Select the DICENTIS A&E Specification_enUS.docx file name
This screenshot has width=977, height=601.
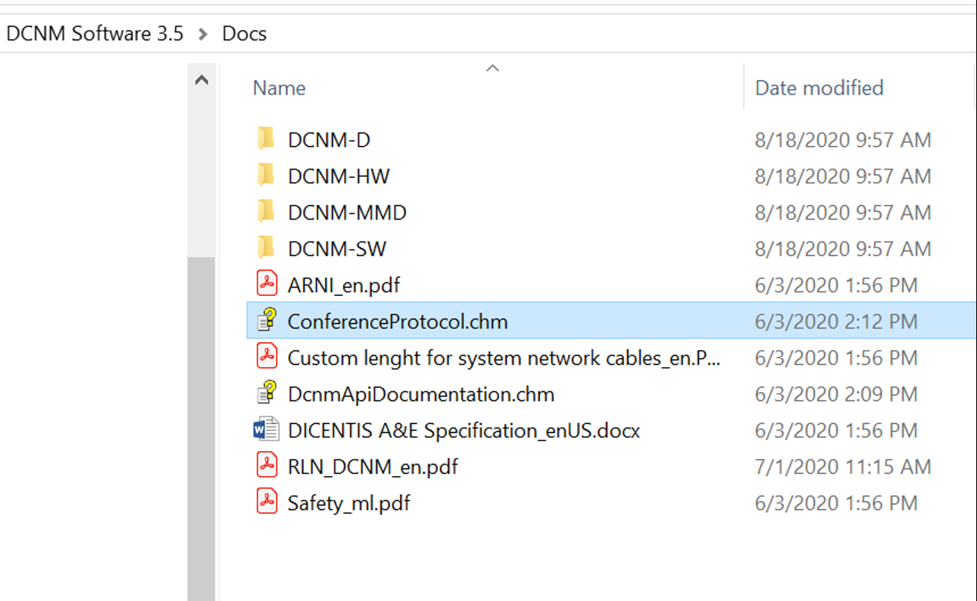464,430
